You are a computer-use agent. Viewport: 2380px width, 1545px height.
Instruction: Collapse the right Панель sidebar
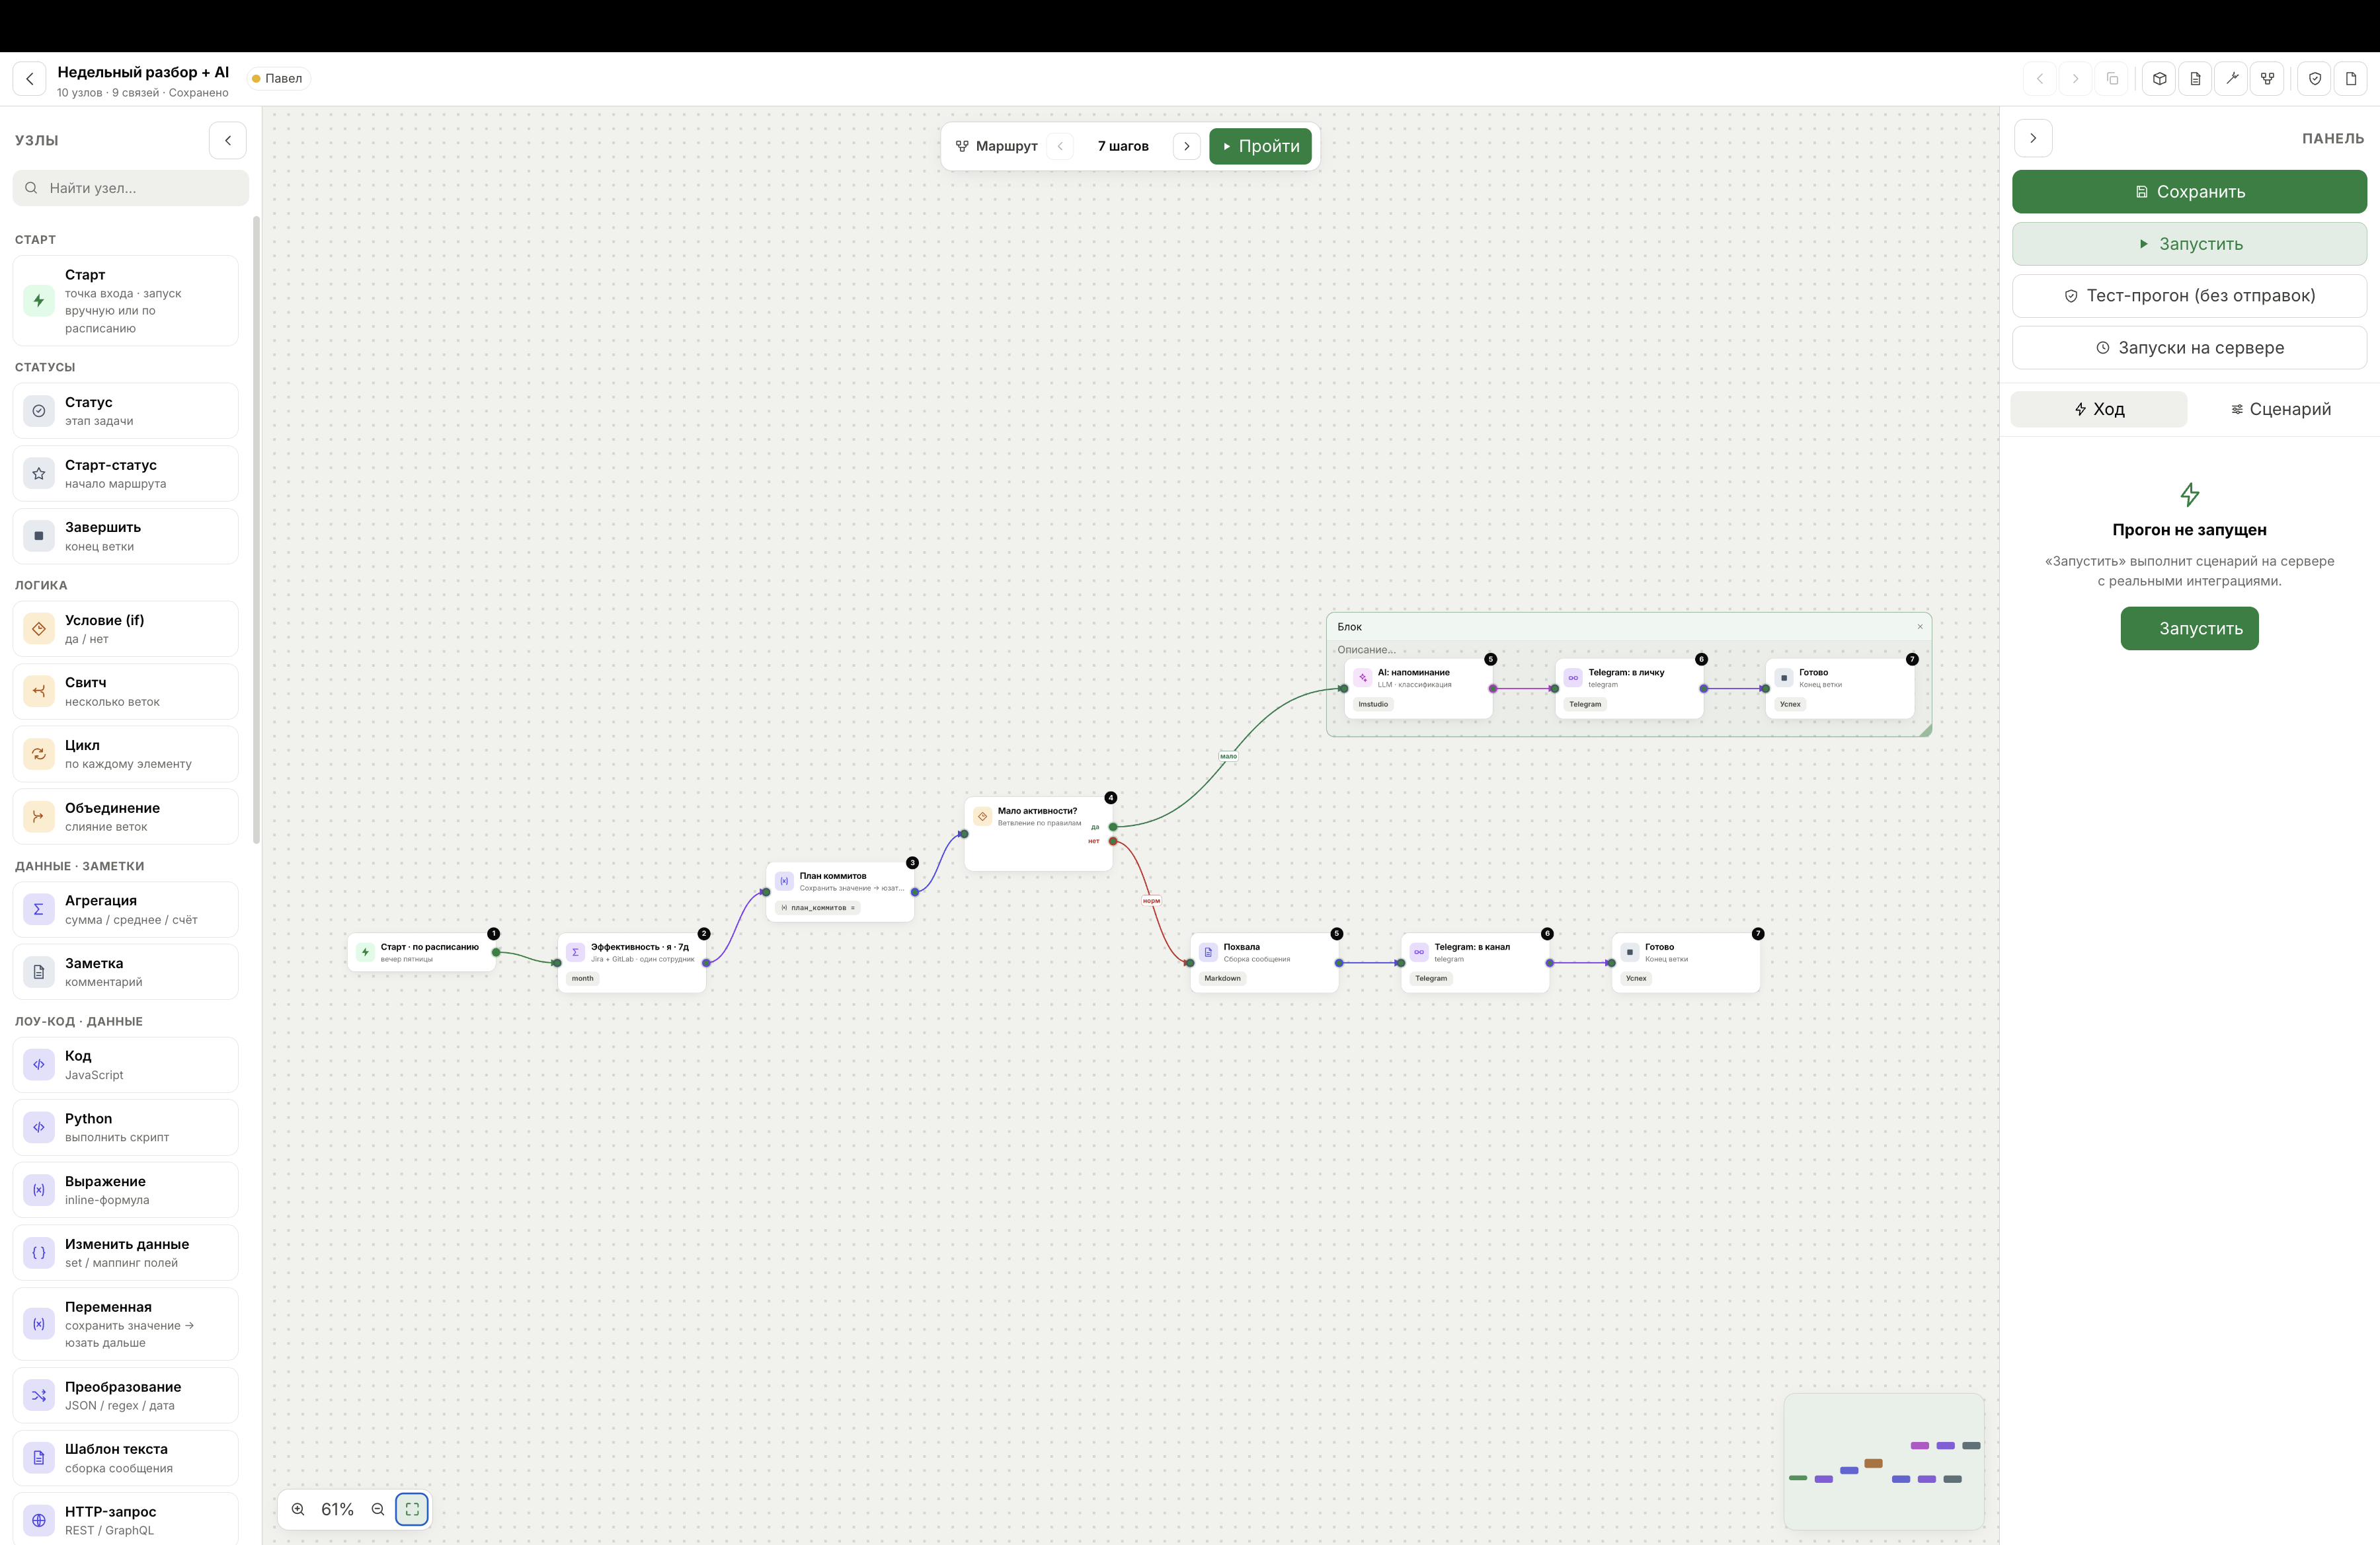click(2033, 138)
